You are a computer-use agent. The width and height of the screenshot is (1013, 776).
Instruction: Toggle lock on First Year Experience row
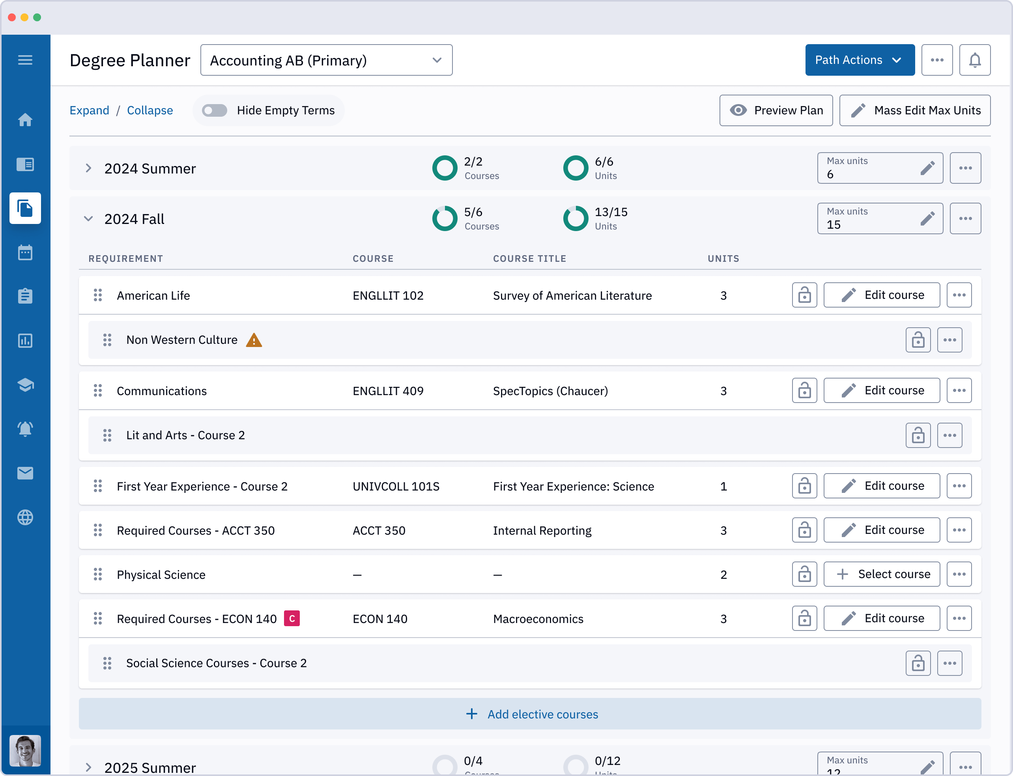804,486
